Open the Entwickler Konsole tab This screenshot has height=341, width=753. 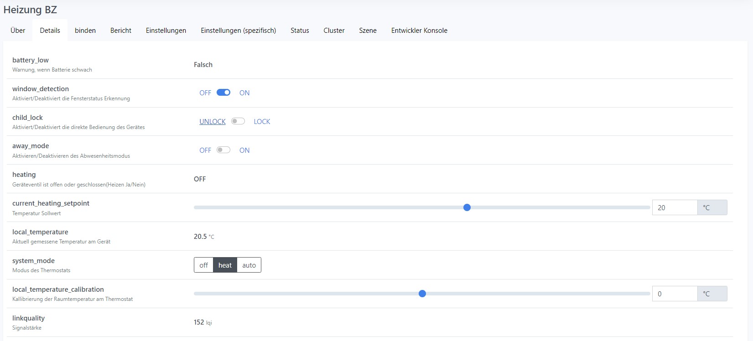tap(419, 31)
